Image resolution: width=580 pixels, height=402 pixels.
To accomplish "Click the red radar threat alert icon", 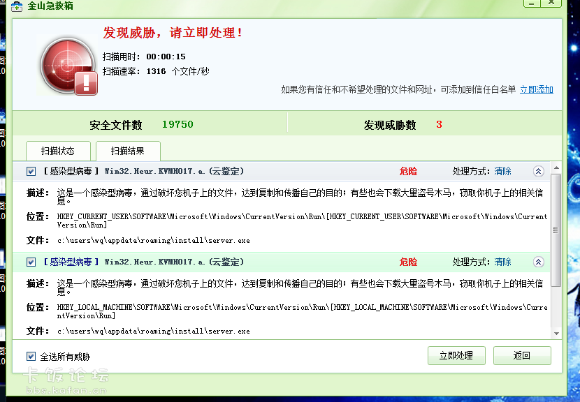I will (68, 66).
